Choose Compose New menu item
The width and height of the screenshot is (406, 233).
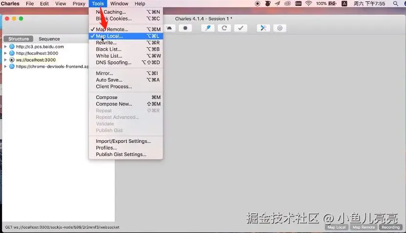pyautogui.click(x=126, y=104)
